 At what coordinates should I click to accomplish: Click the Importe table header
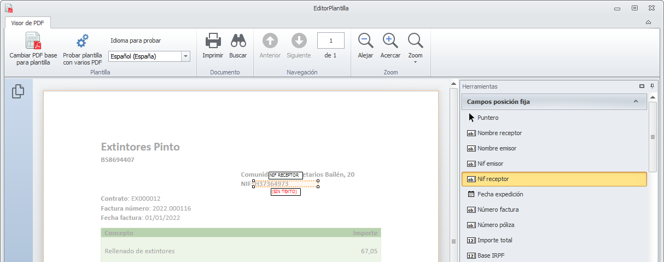[x=365, y=233]
